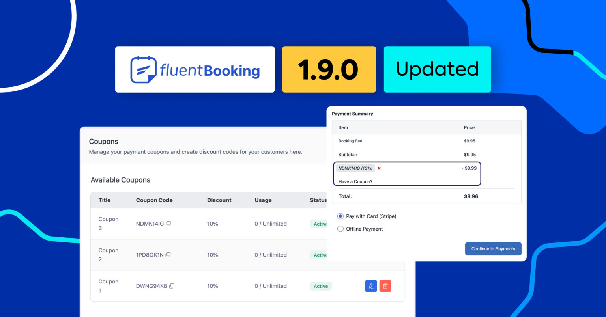606x317 pixels.
Task: Click Active status badge for Coupon 1
Action: point(321,286)
